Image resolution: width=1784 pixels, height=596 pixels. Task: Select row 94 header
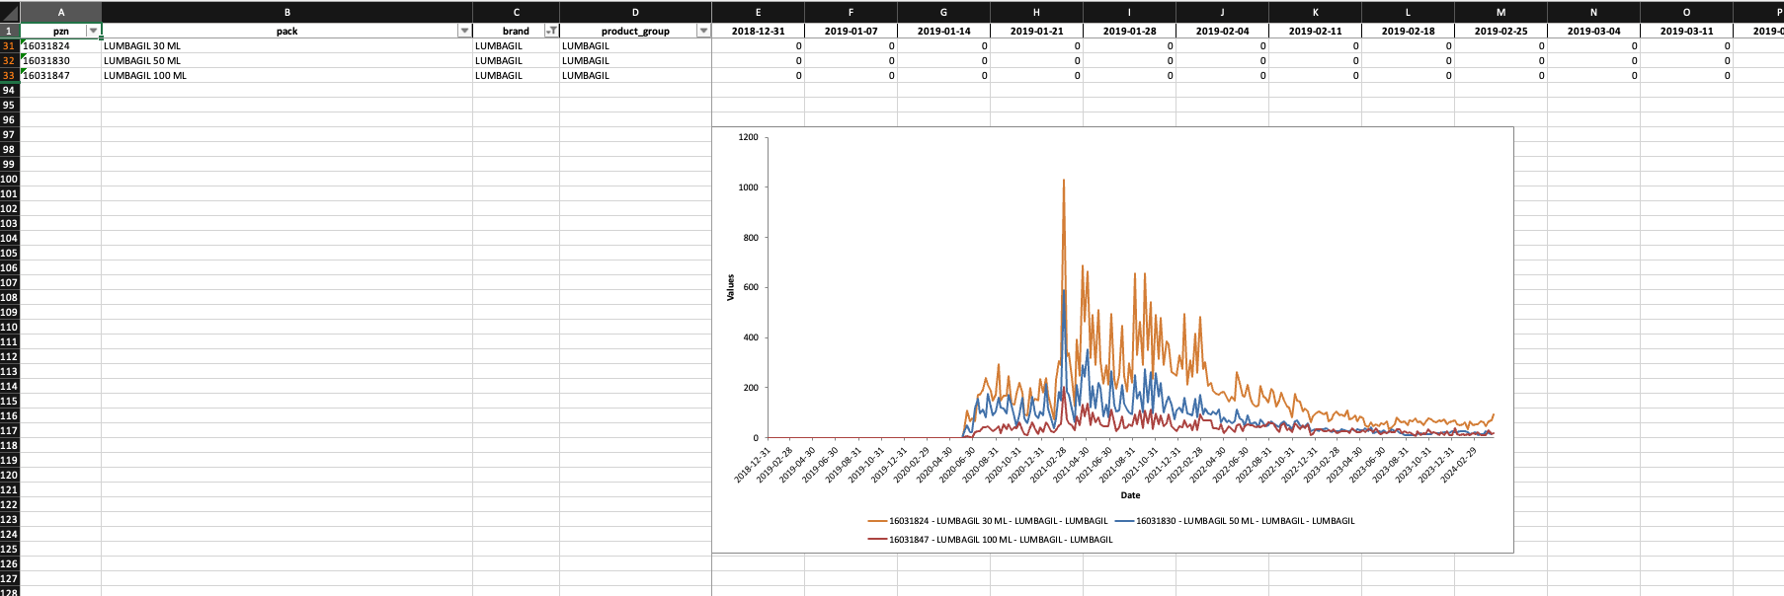pyautogui.click(x=10, y=90)
